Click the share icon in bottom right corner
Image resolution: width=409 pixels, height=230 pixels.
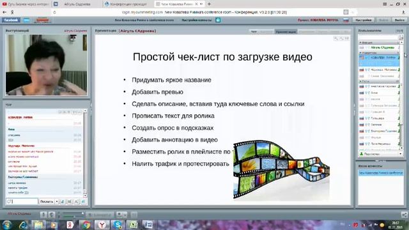(x=405, y=215)
